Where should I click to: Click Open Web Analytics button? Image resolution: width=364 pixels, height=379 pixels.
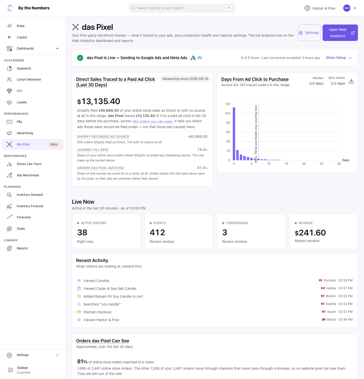(x=340, y=33)
